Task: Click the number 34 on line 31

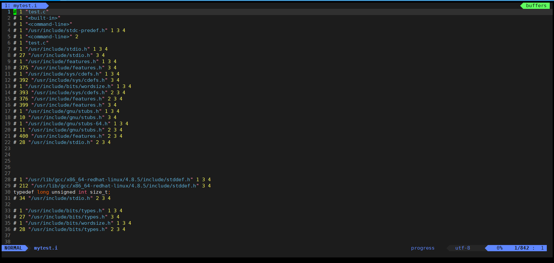Action: click(x=22, y=198)
